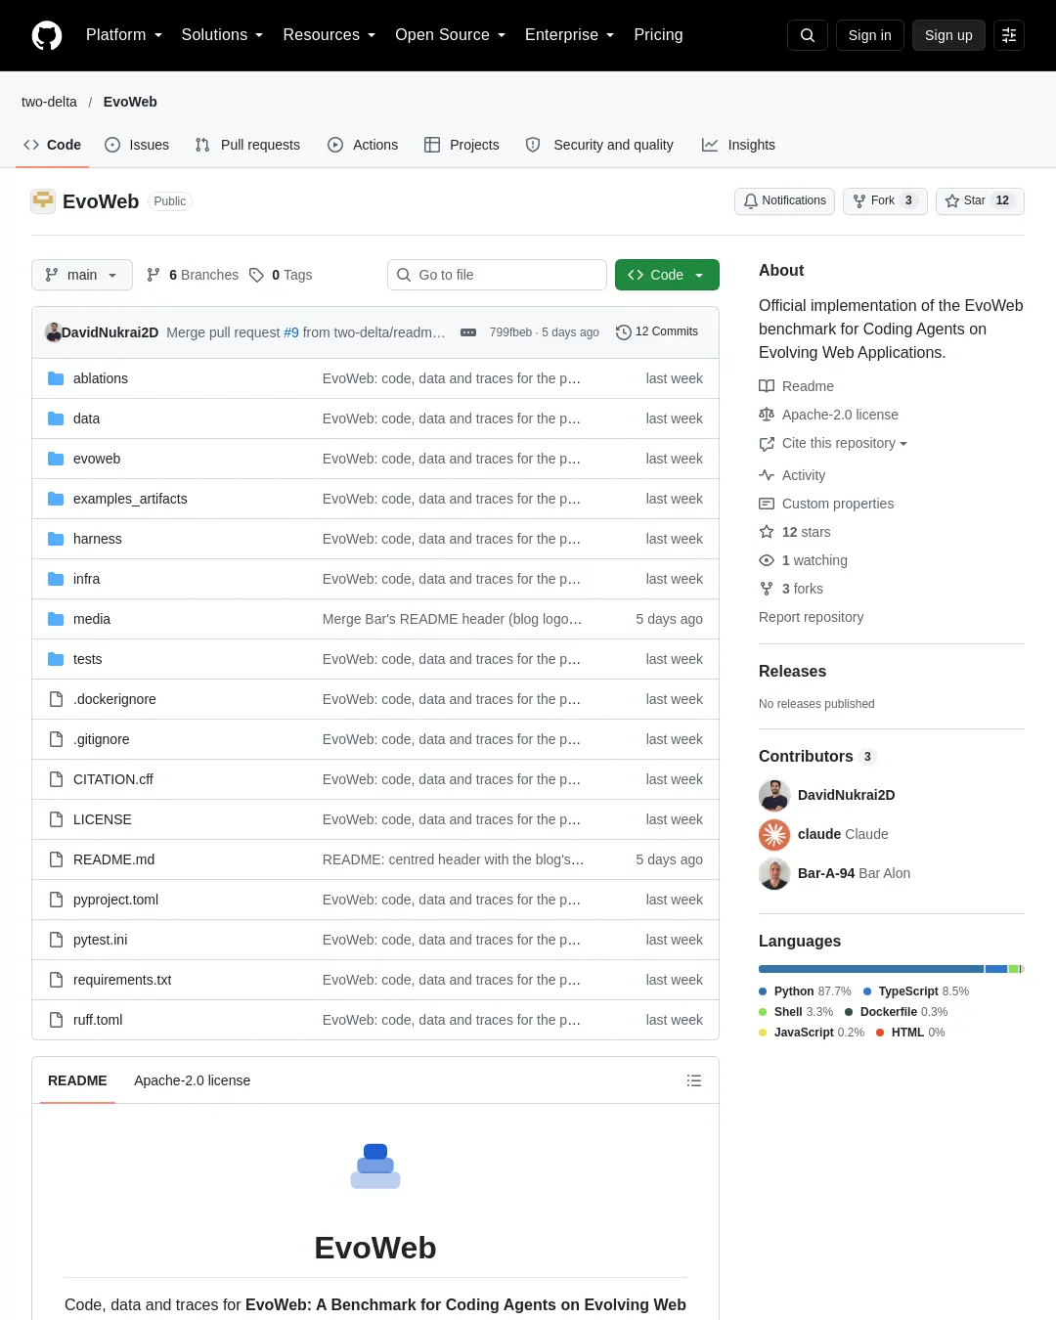Click the LICENSE file icon
The image size is (1056, 1320).
point(56,819)
